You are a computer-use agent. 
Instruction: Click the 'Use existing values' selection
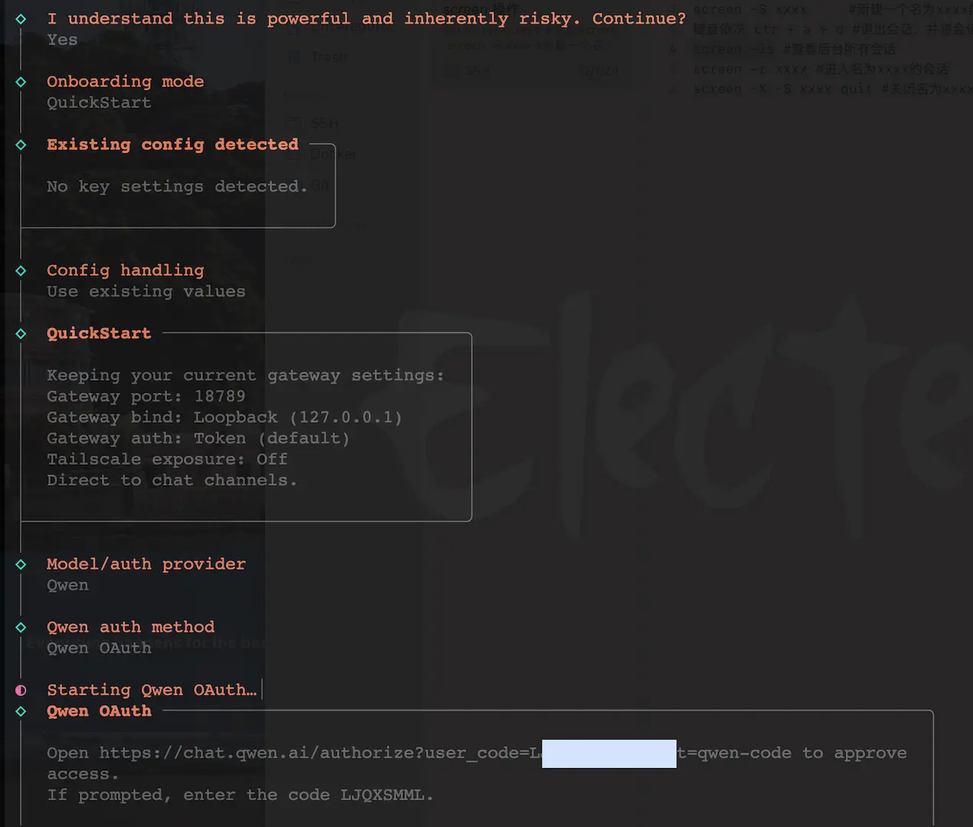coord(146,292)
